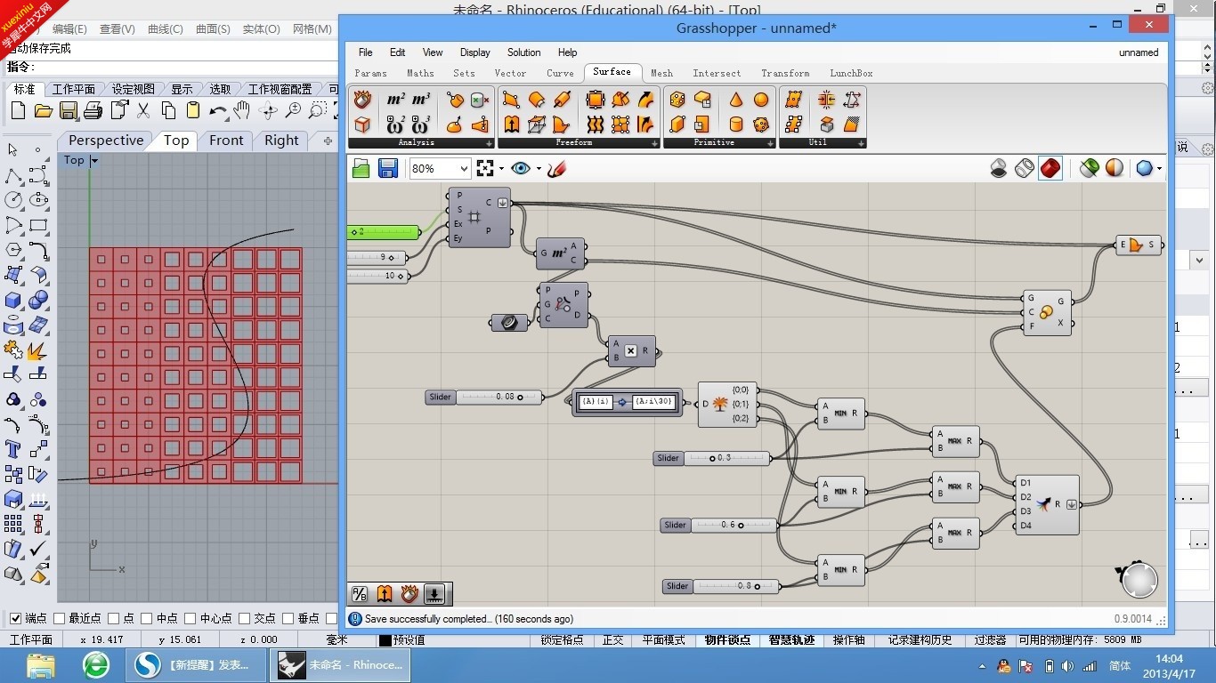Open zoom extents dropdown arrow
Viewport: 1216px width, 683px height.
[x=501, y=168]
